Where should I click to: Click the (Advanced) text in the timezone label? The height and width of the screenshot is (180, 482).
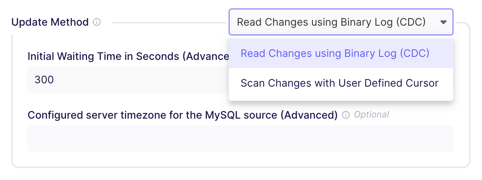pyautogui.click(x=309, y=115)
